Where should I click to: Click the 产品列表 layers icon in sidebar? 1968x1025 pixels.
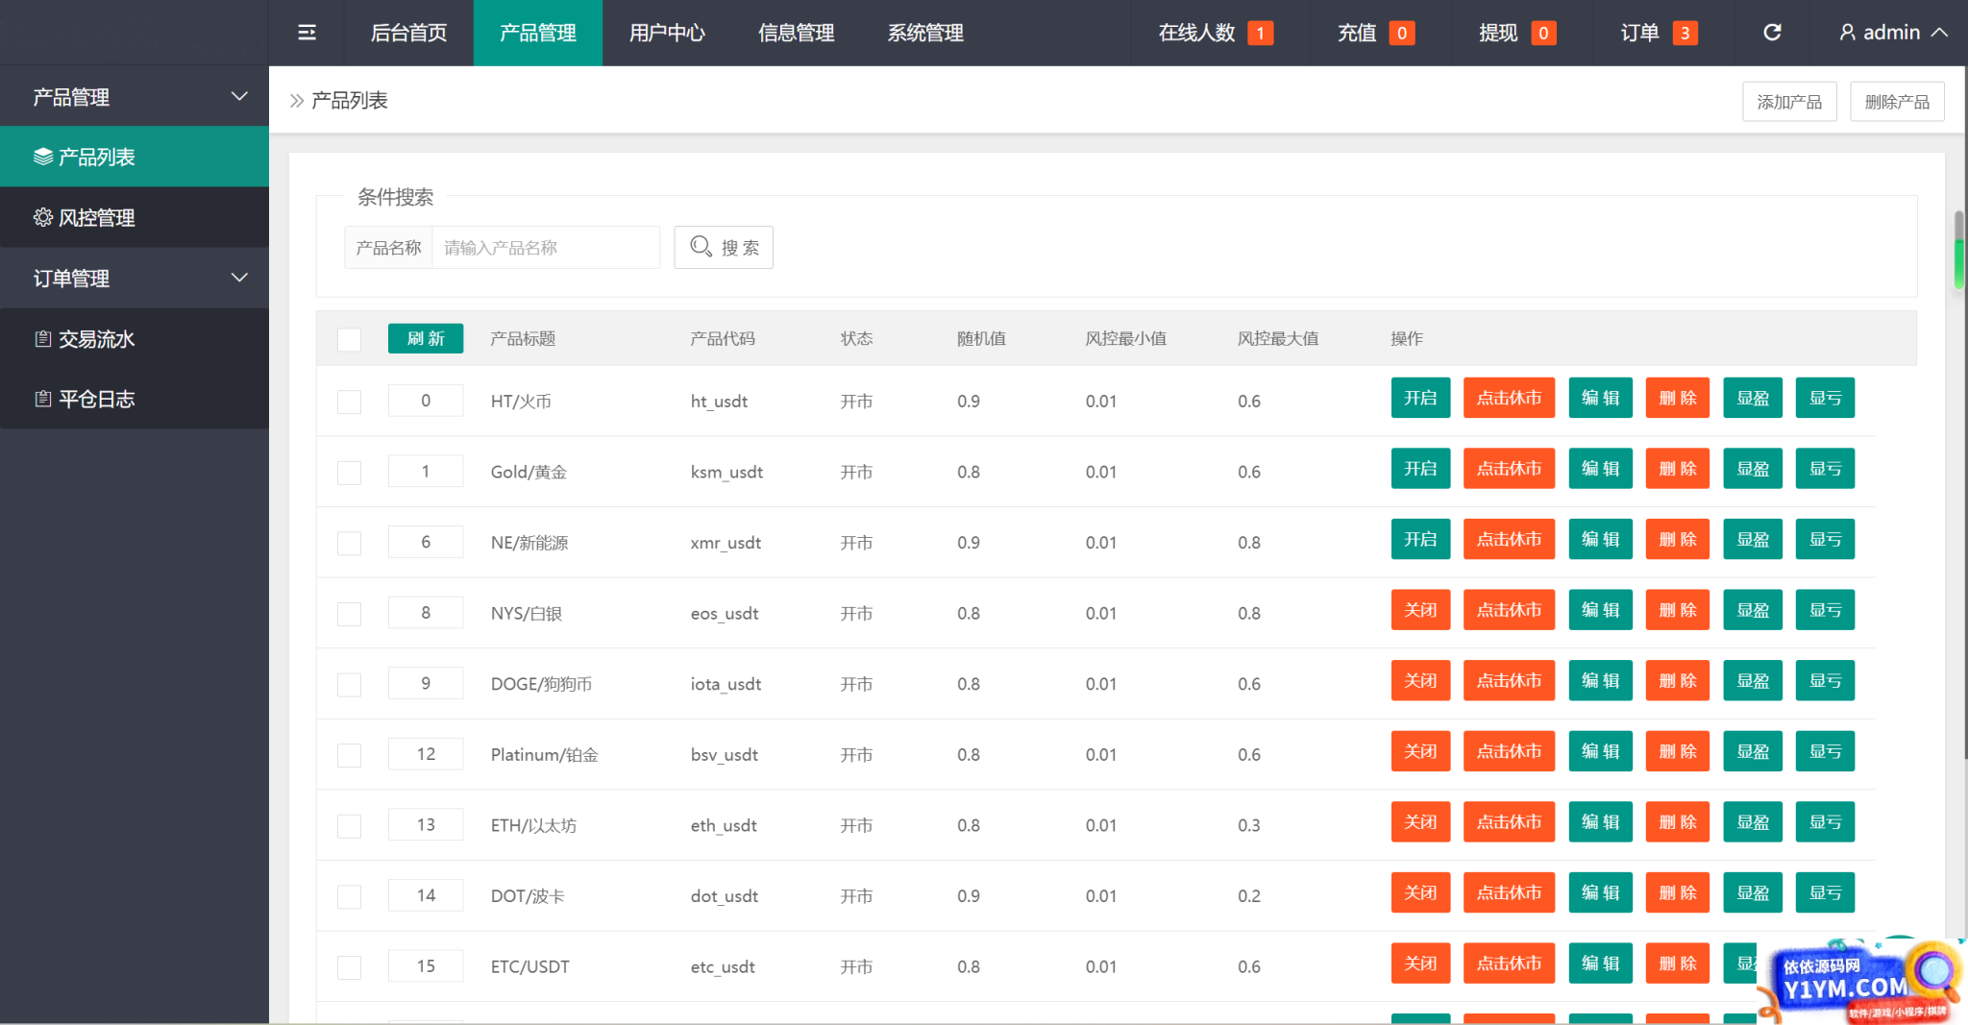point(43,157)
